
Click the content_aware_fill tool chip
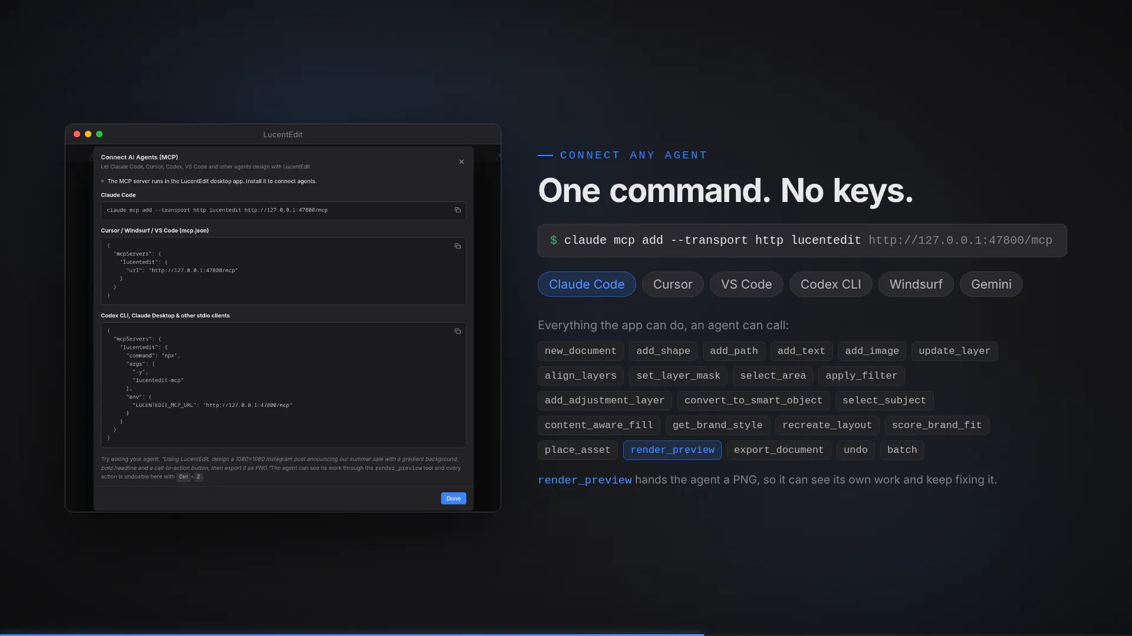599,425
